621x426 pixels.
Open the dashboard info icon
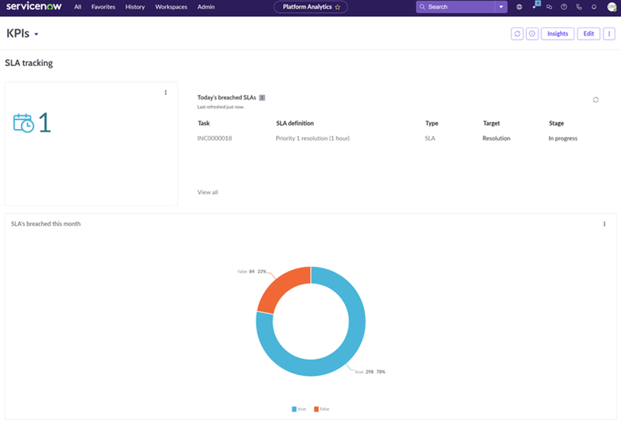tap(532, 33)
